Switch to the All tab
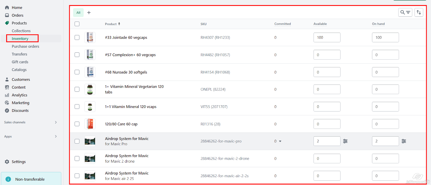Image resolution: width=431 pixels, height=185 pixels. click(78, 13)
